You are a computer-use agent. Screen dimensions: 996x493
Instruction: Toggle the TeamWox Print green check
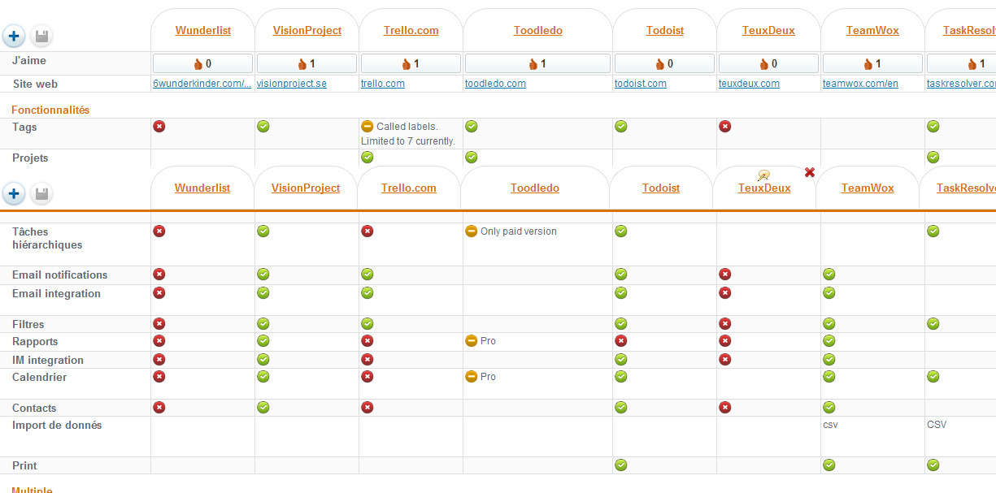coord(829,465)
